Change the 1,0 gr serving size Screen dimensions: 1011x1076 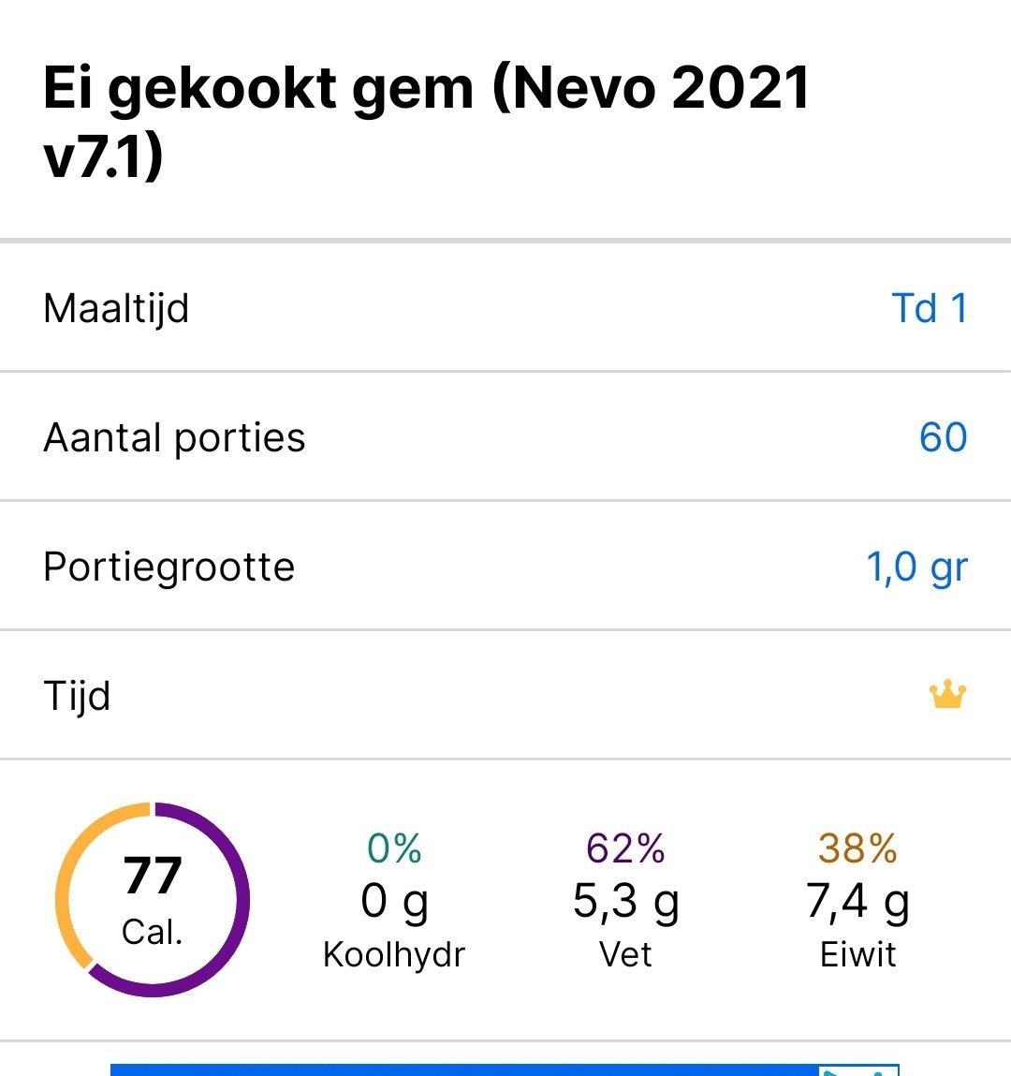[x=916, y=567]
